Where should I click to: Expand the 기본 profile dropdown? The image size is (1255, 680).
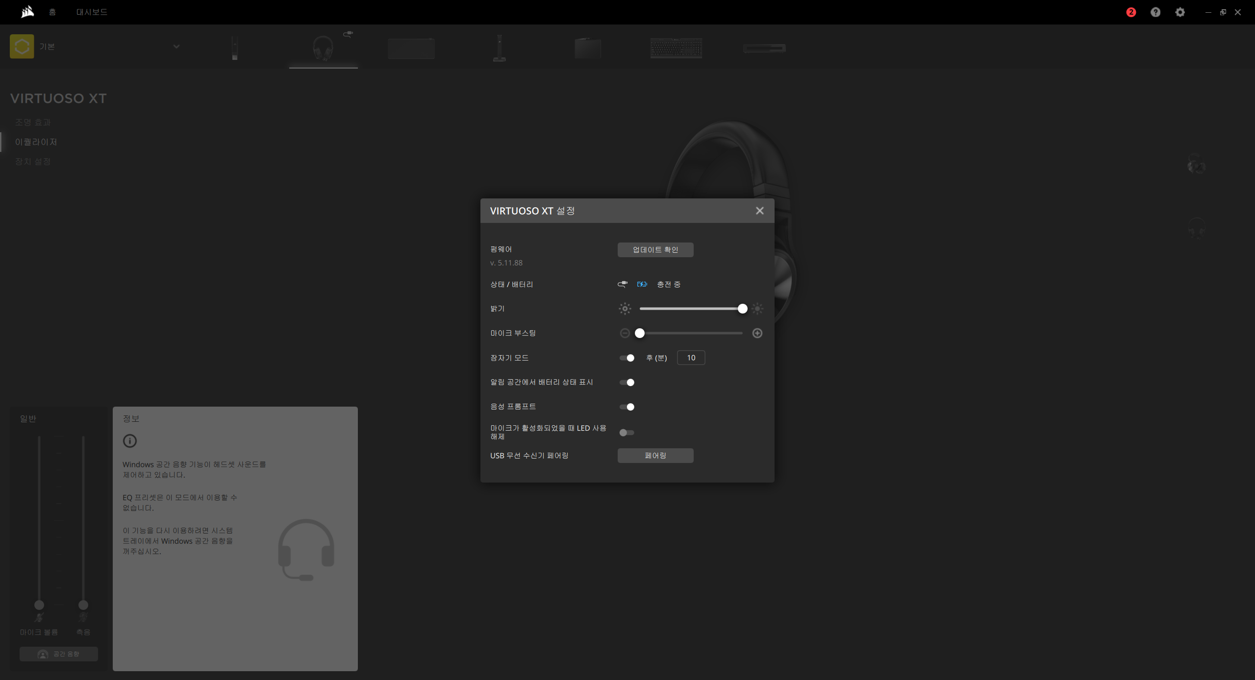[176, 47]
